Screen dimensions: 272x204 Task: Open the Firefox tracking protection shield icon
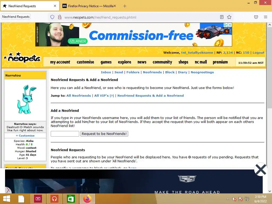[52, 17]
